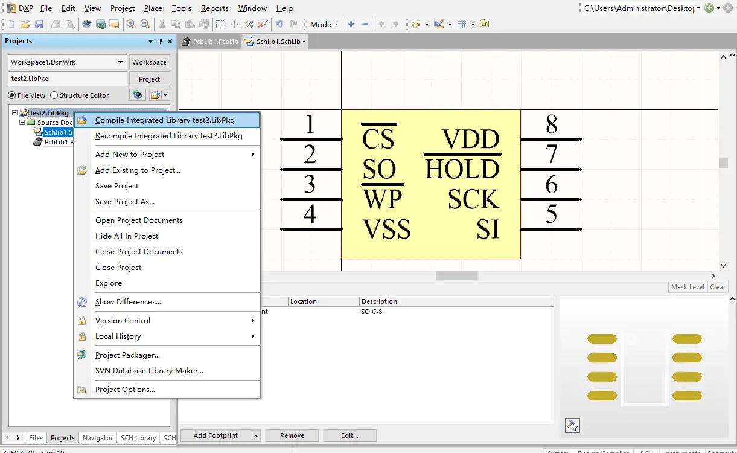Click the Select Inside Area dashed-rectangle icon

[221, 24]
